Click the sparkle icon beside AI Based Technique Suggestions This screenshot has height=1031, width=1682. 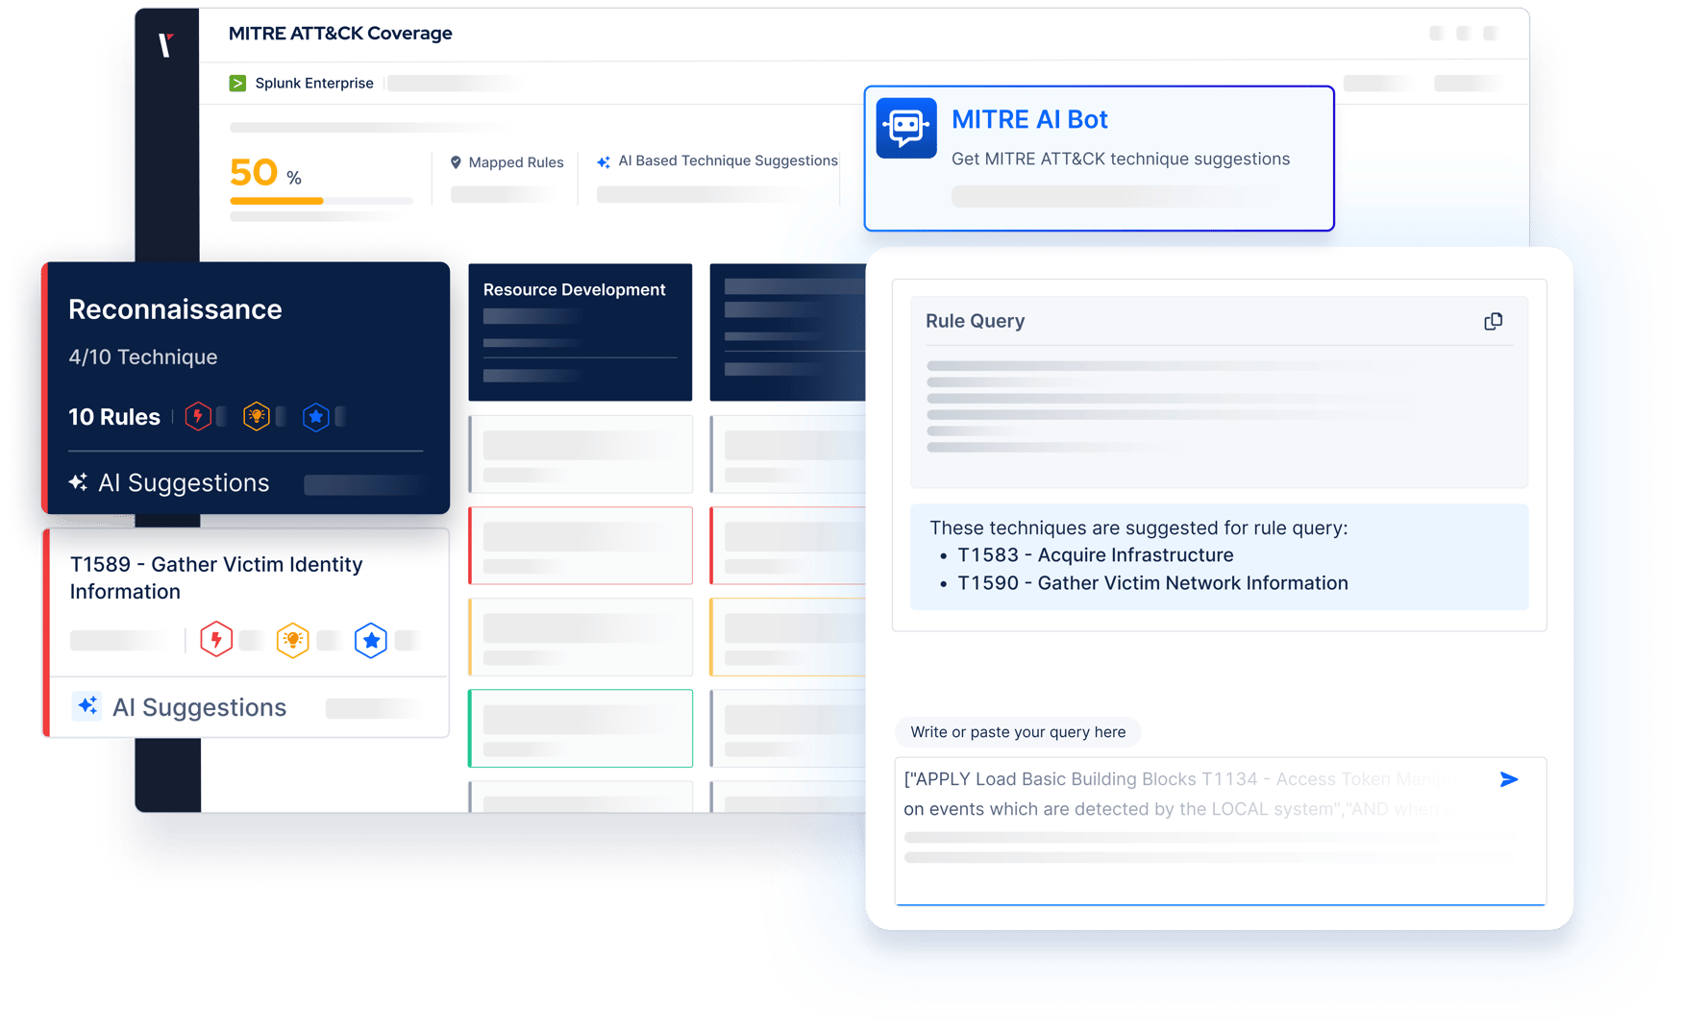pos(604,160)
